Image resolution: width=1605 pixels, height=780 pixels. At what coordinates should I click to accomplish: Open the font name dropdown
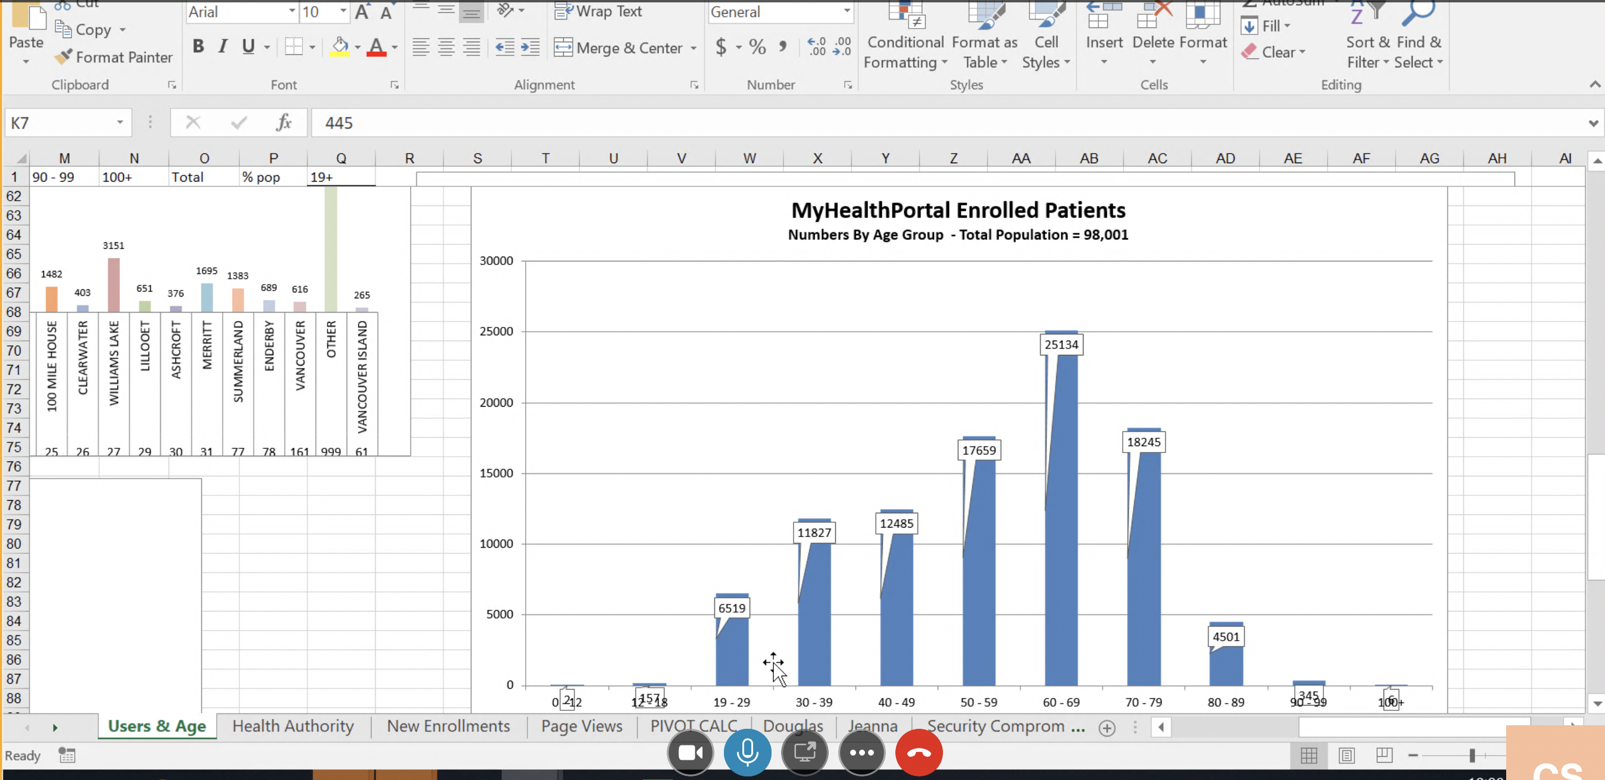click(x=292, y=12)
